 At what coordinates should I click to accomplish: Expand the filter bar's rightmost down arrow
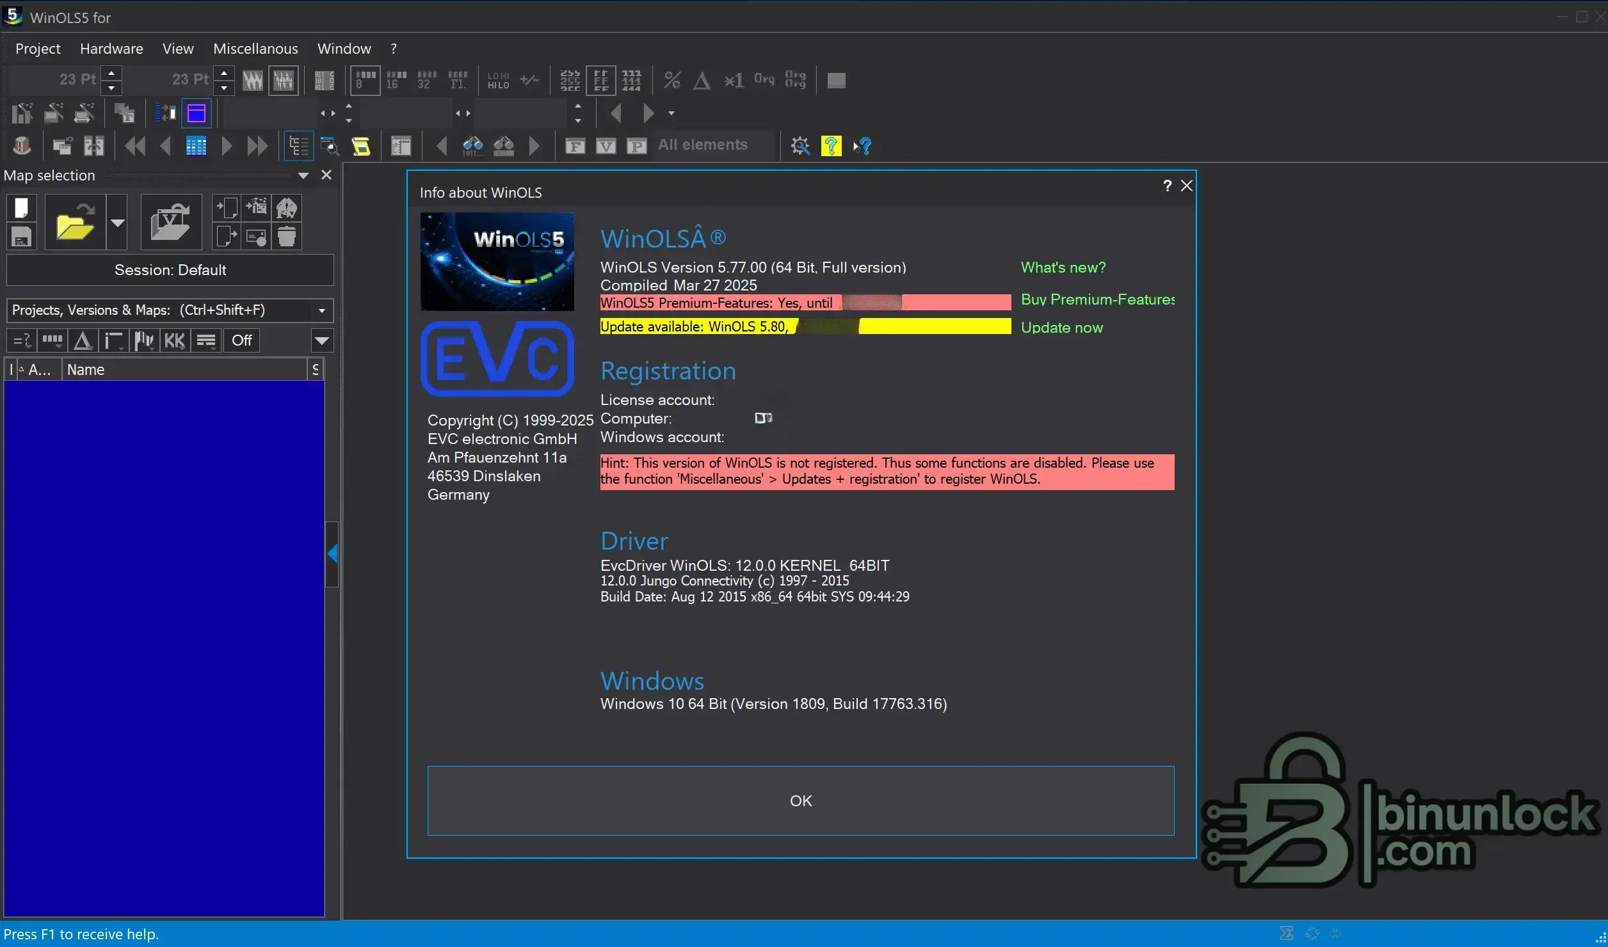322,340
